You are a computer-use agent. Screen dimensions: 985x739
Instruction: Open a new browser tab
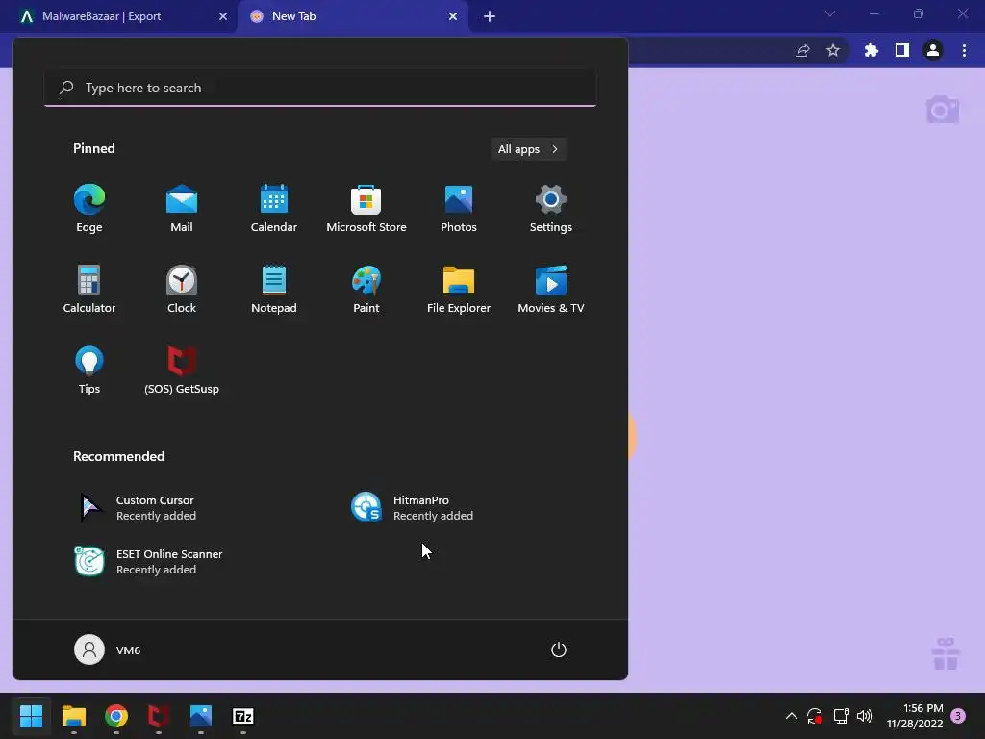490,16
